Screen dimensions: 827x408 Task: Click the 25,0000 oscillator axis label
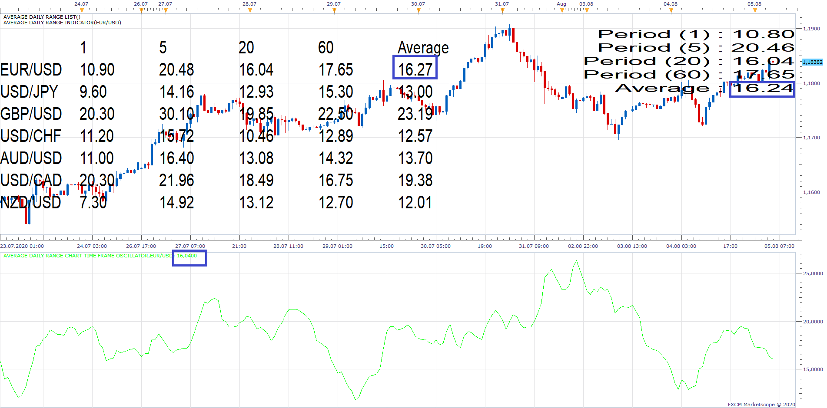point(813,273)
